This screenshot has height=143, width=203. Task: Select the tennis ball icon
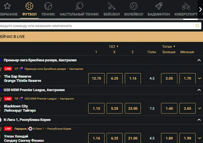48,6
